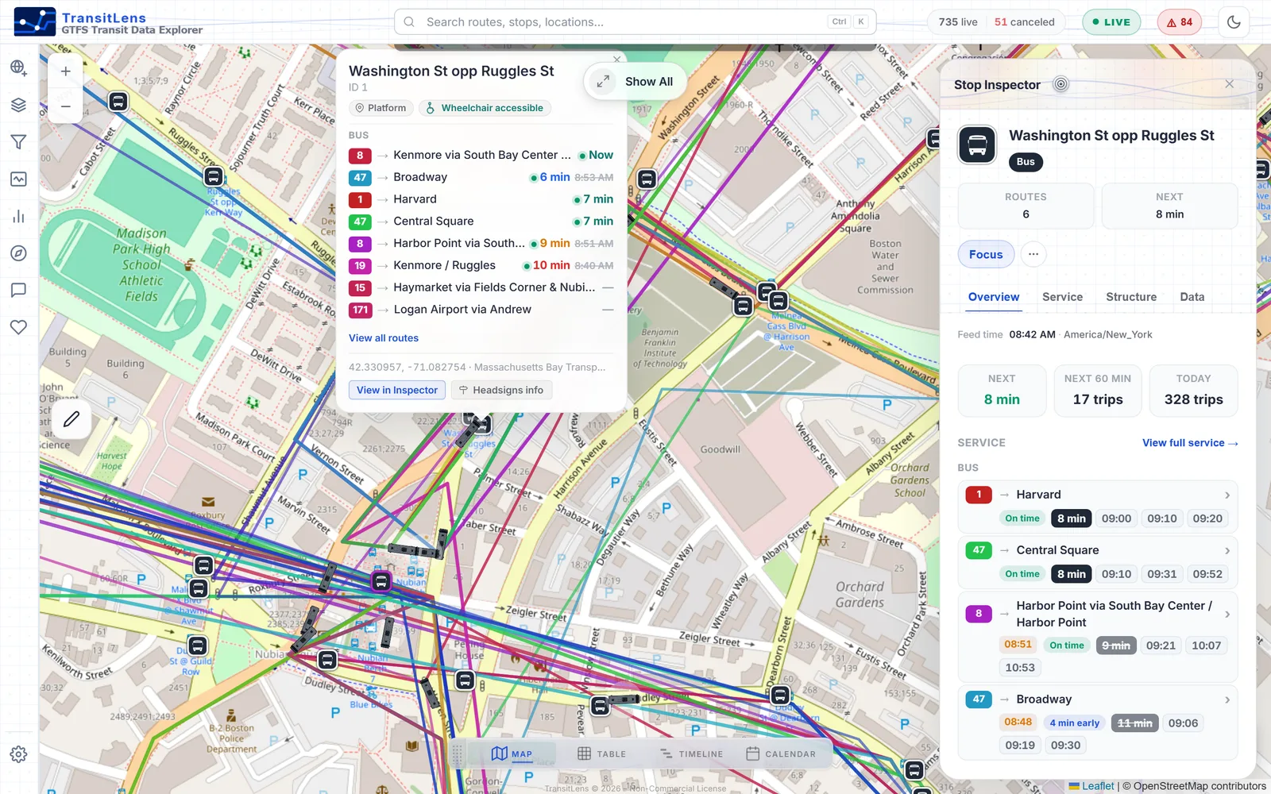Viewport: 1271px width, 794px height.
Task: Select route 1 Harvard row in popup
Action: click(481, 199)
